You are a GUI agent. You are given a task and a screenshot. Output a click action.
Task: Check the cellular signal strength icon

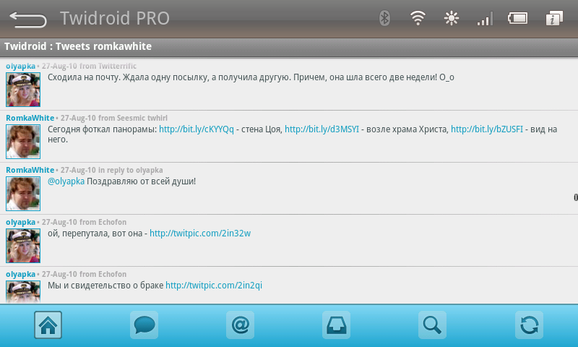point(485,19)
